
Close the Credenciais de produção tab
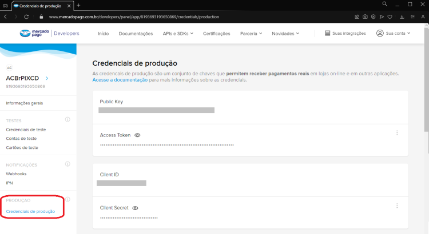click(69, 6)
